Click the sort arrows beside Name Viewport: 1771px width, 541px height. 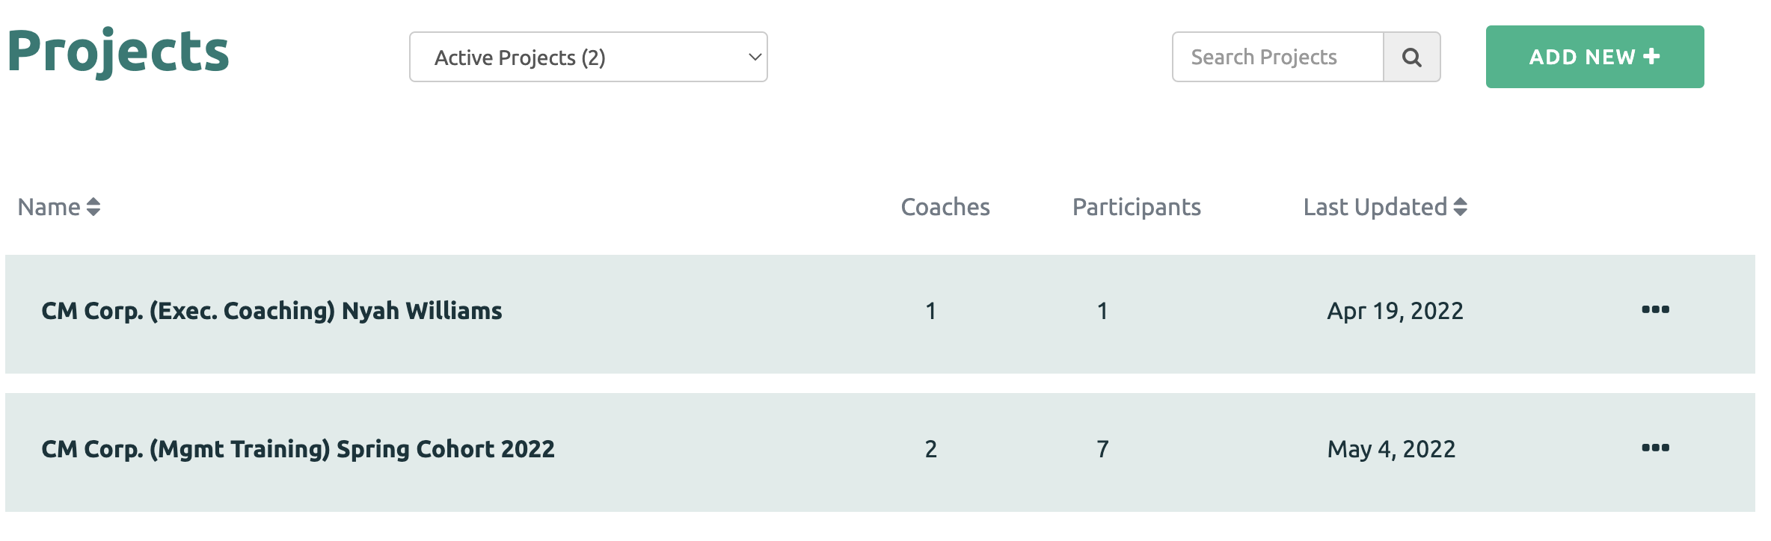[x=93, y=207]
